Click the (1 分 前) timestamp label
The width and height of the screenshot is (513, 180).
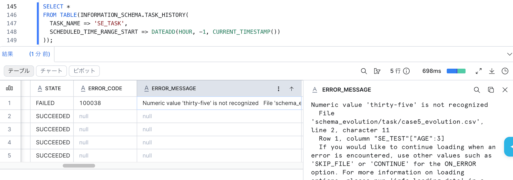(40, 54)
